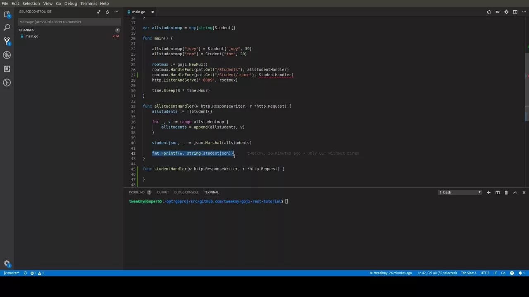This screenshot has width=529, height=297.
Task: Click the master branch indicator
Action: 12,273
